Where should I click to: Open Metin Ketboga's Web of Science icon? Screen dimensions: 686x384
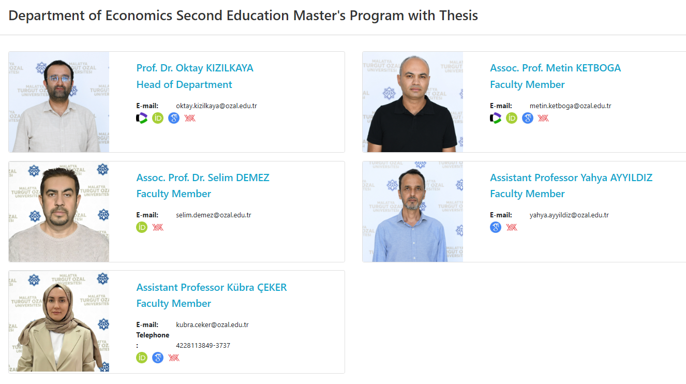click(496, 118)
